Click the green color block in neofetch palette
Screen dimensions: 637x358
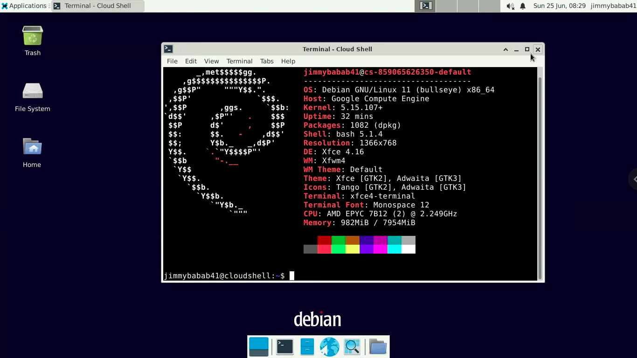[338, 241]
